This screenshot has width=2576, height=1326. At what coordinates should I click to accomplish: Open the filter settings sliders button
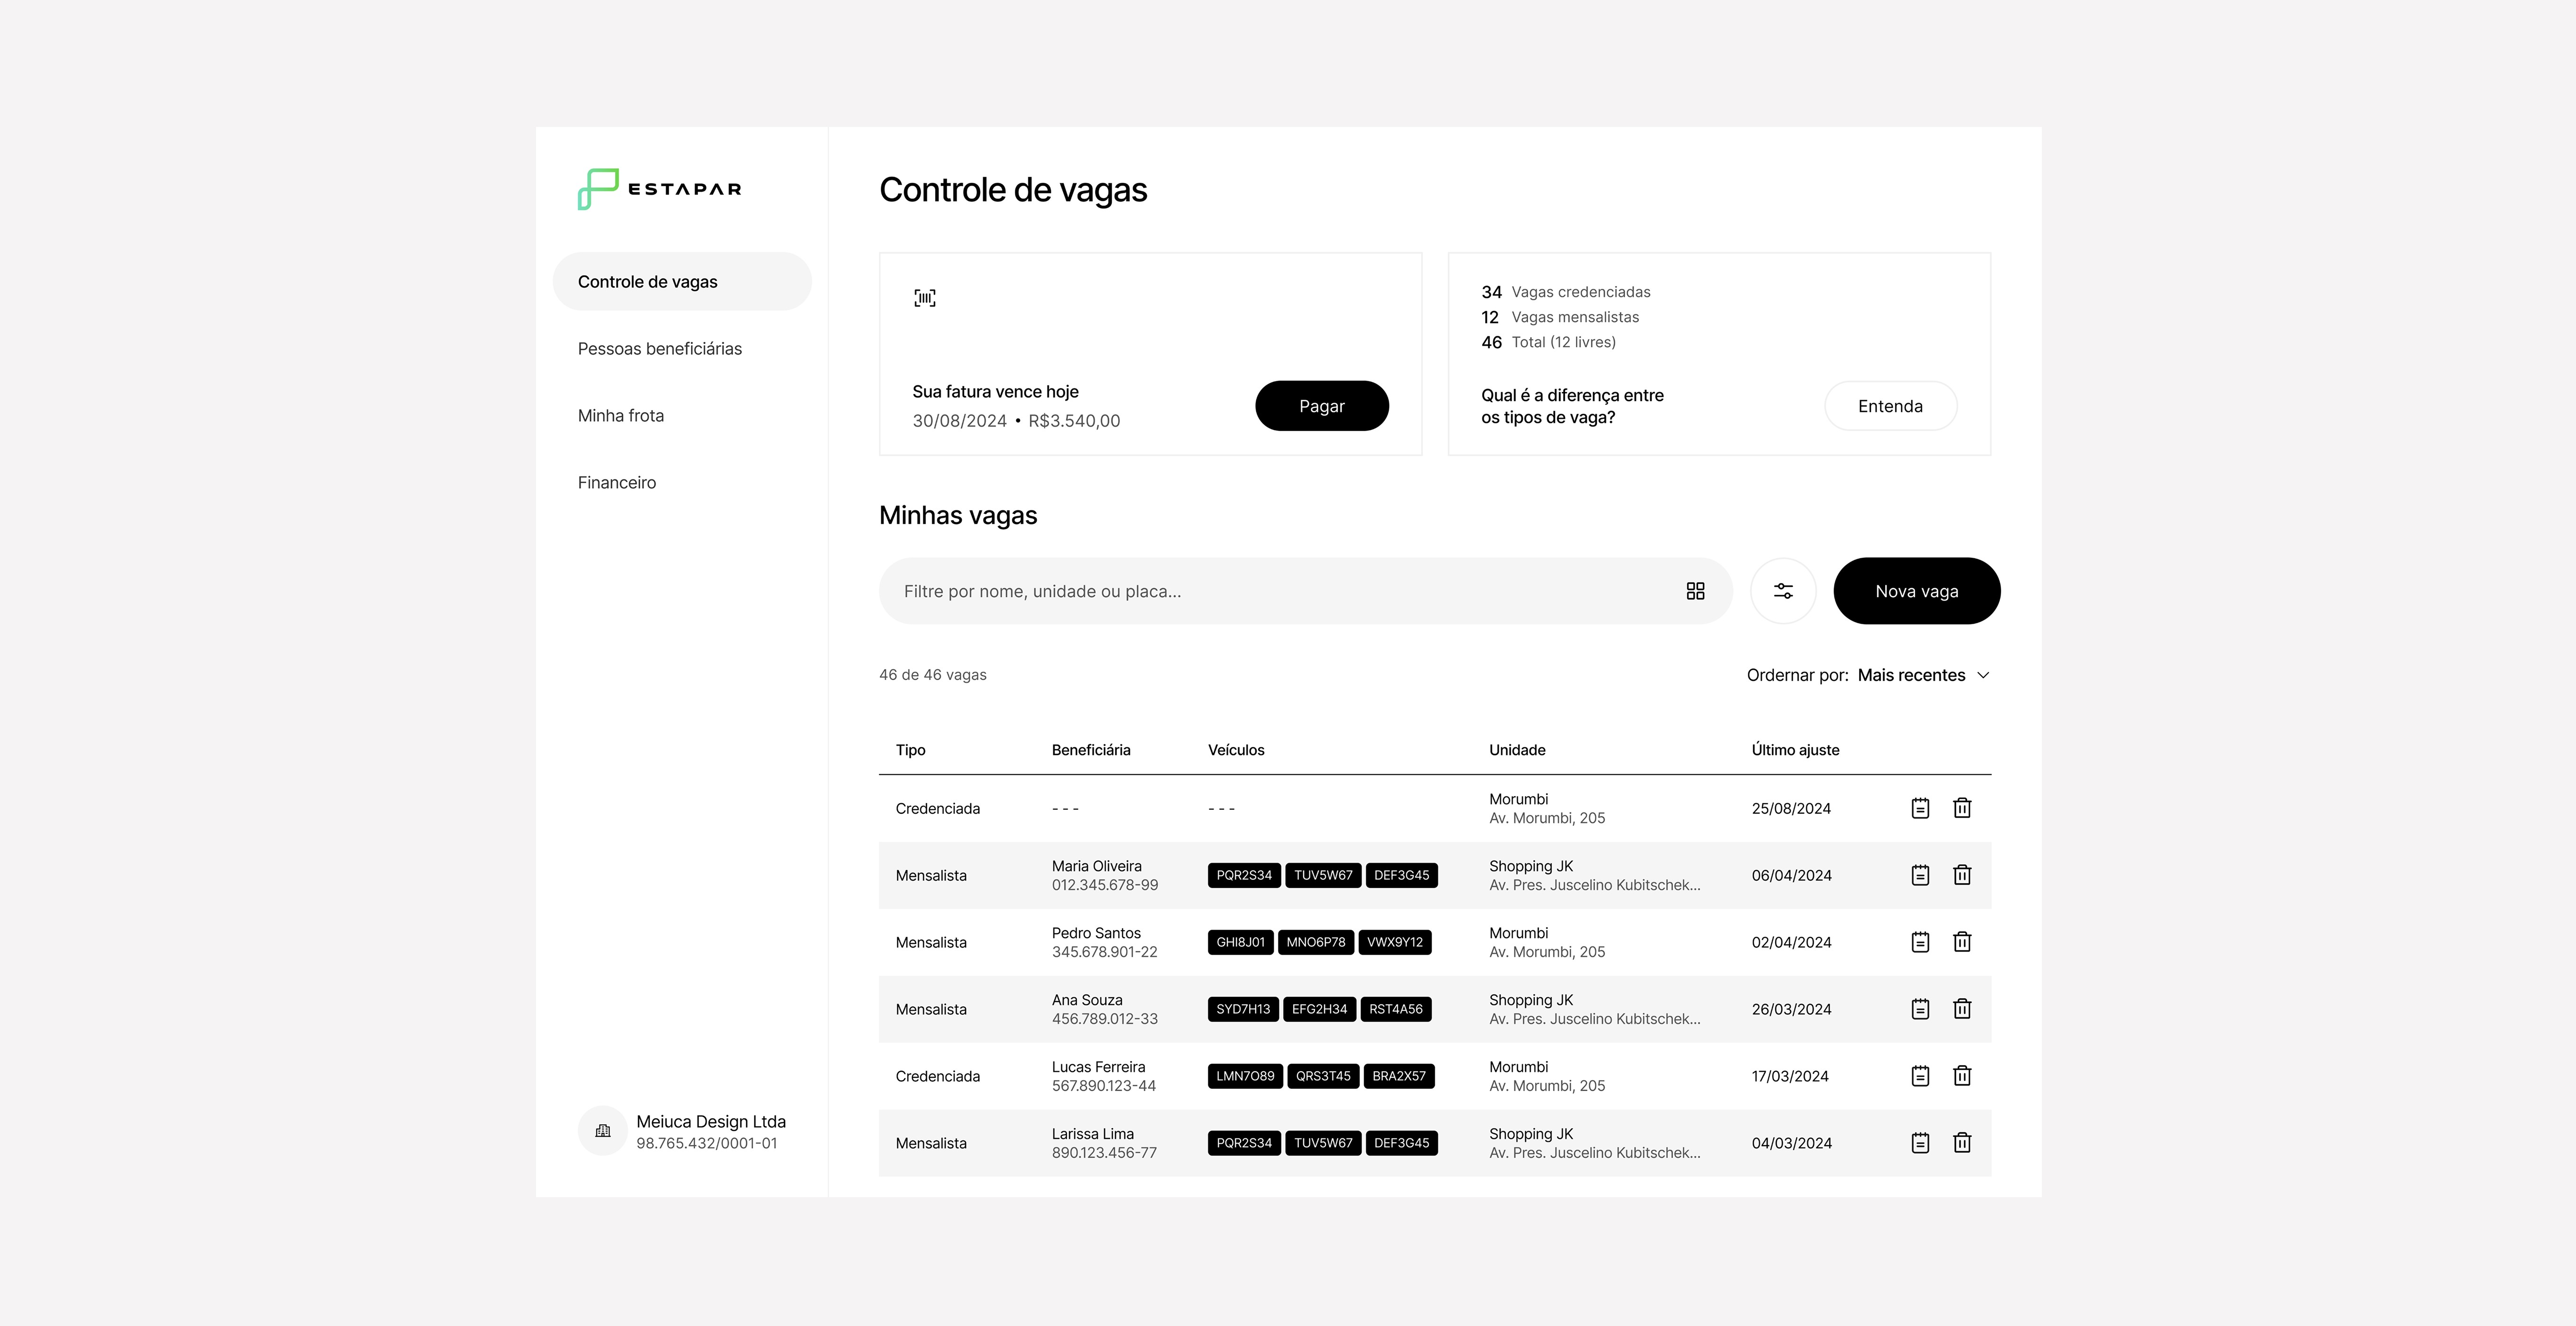(1783, 591)
